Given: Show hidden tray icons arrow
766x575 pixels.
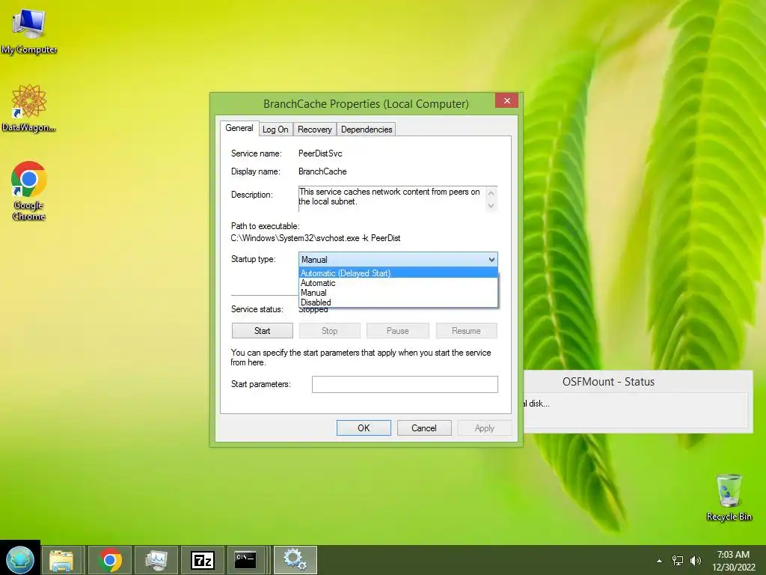Looking at the screenshot, I should click(660, 561).
